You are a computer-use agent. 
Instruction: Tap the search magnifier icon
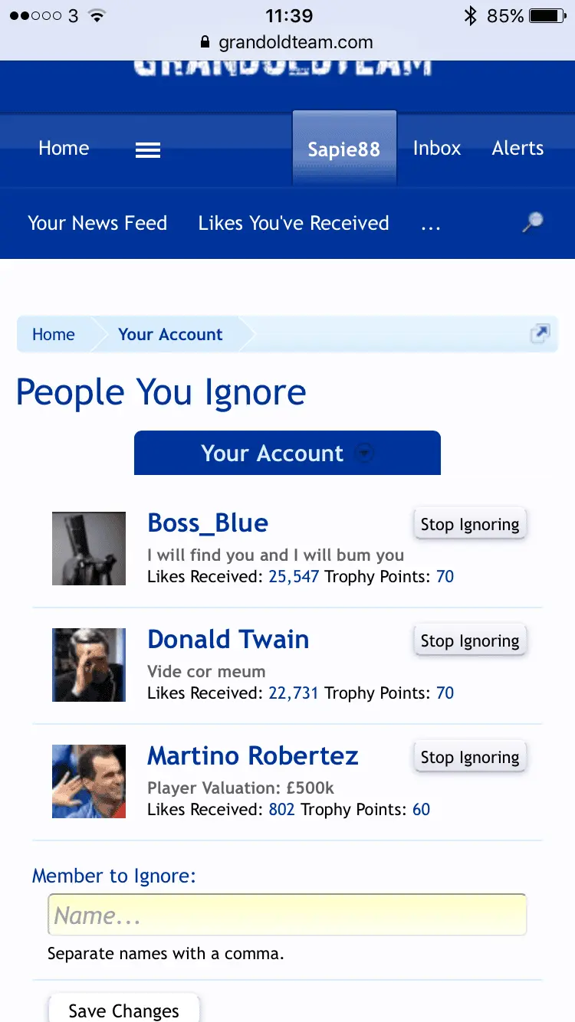[x=532, y=223]
